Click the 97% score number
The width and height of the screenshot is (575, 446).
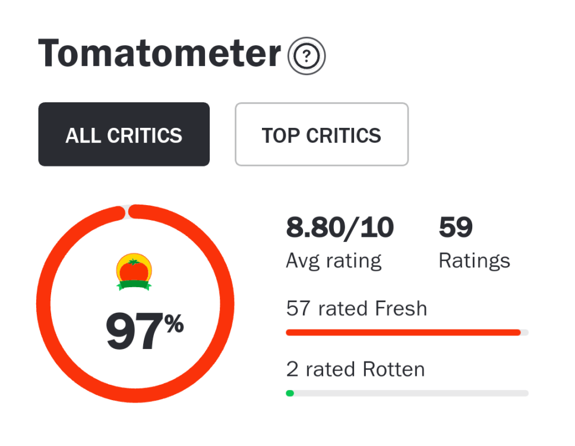[x=134, y=332]
